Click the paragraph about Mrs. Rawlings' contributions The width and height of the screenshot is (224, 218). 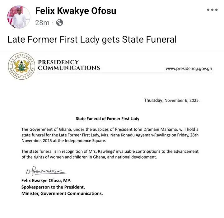[x=110, y=154]
